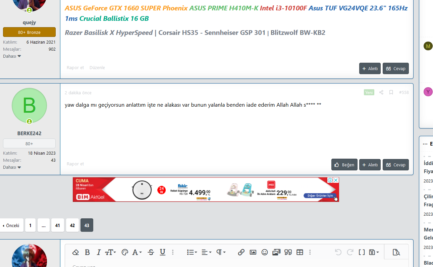Click Alıntı on BERKE242's post
433x267 pixels.
(x=370, y=165)
